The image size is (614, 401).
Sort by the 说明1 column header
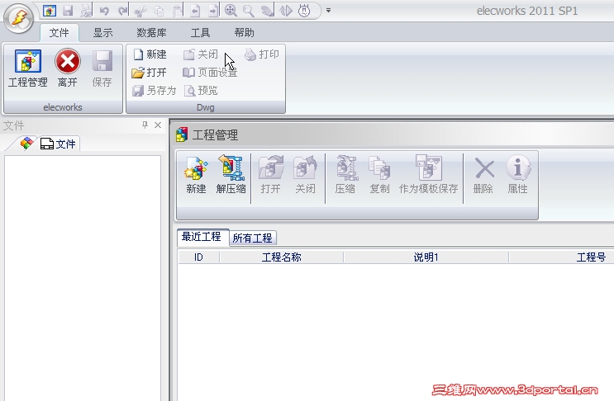point(426,257)
